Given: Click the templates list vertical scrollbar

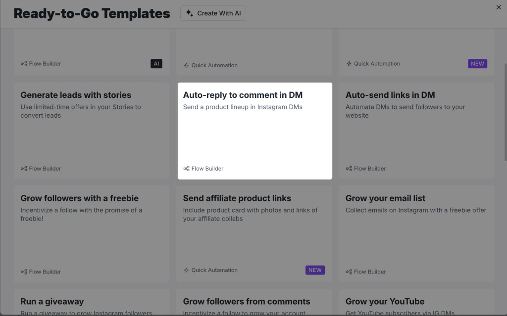Looking at the screenshot, I should (x=505, y=112).
